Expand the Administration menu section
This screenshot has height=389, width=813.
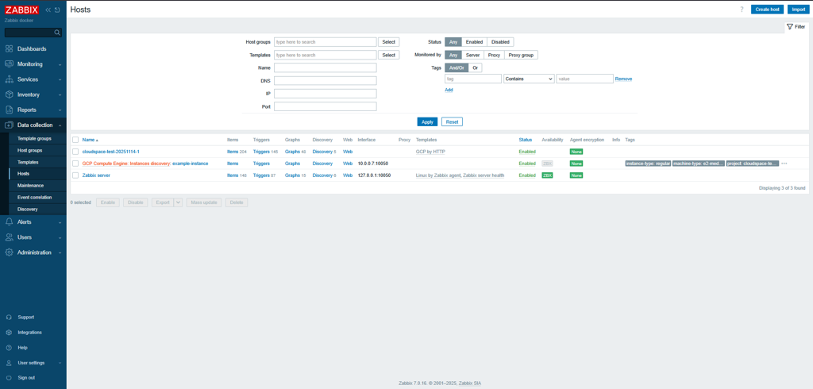pos(34,252)
